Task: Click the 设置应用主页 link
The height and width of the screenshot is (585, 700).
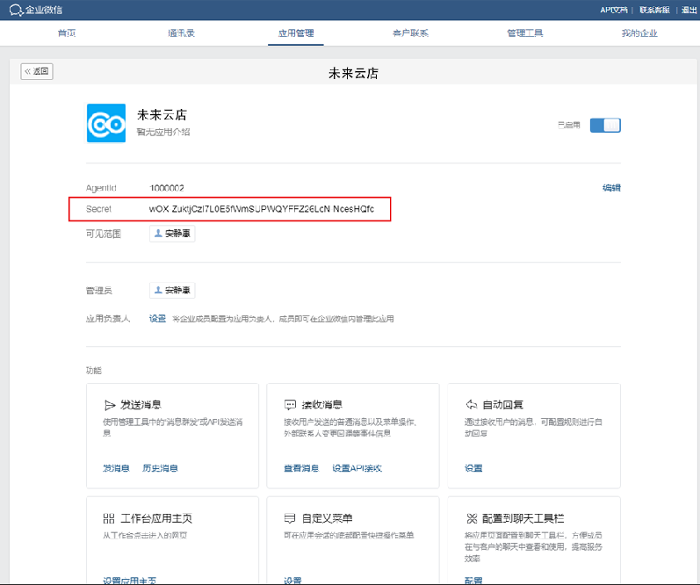Action: [129, 580]
